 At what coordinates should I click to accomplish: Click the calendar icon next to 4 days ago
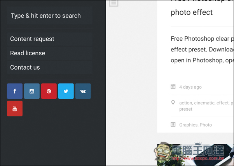[x=173, y=87]
